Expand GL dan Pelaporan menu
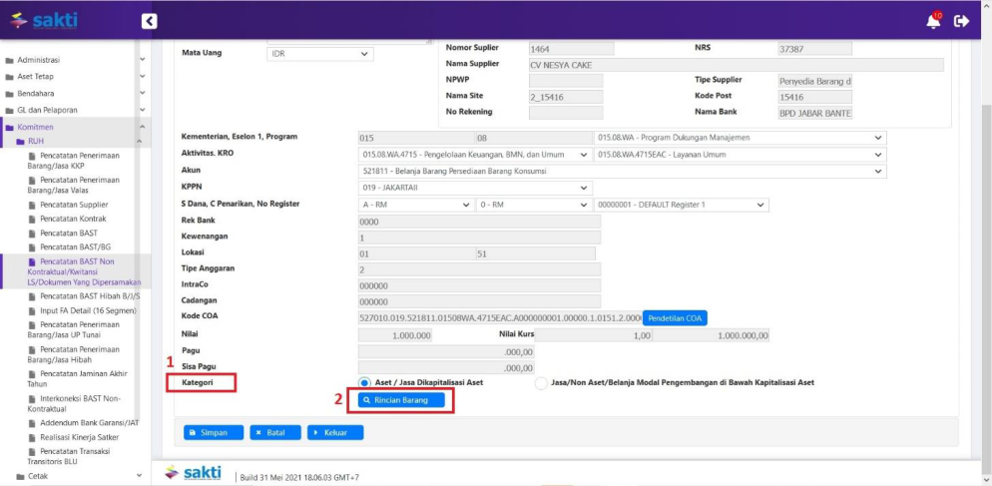This screenshot has width=992, height=486. click(x=47, y=110)
